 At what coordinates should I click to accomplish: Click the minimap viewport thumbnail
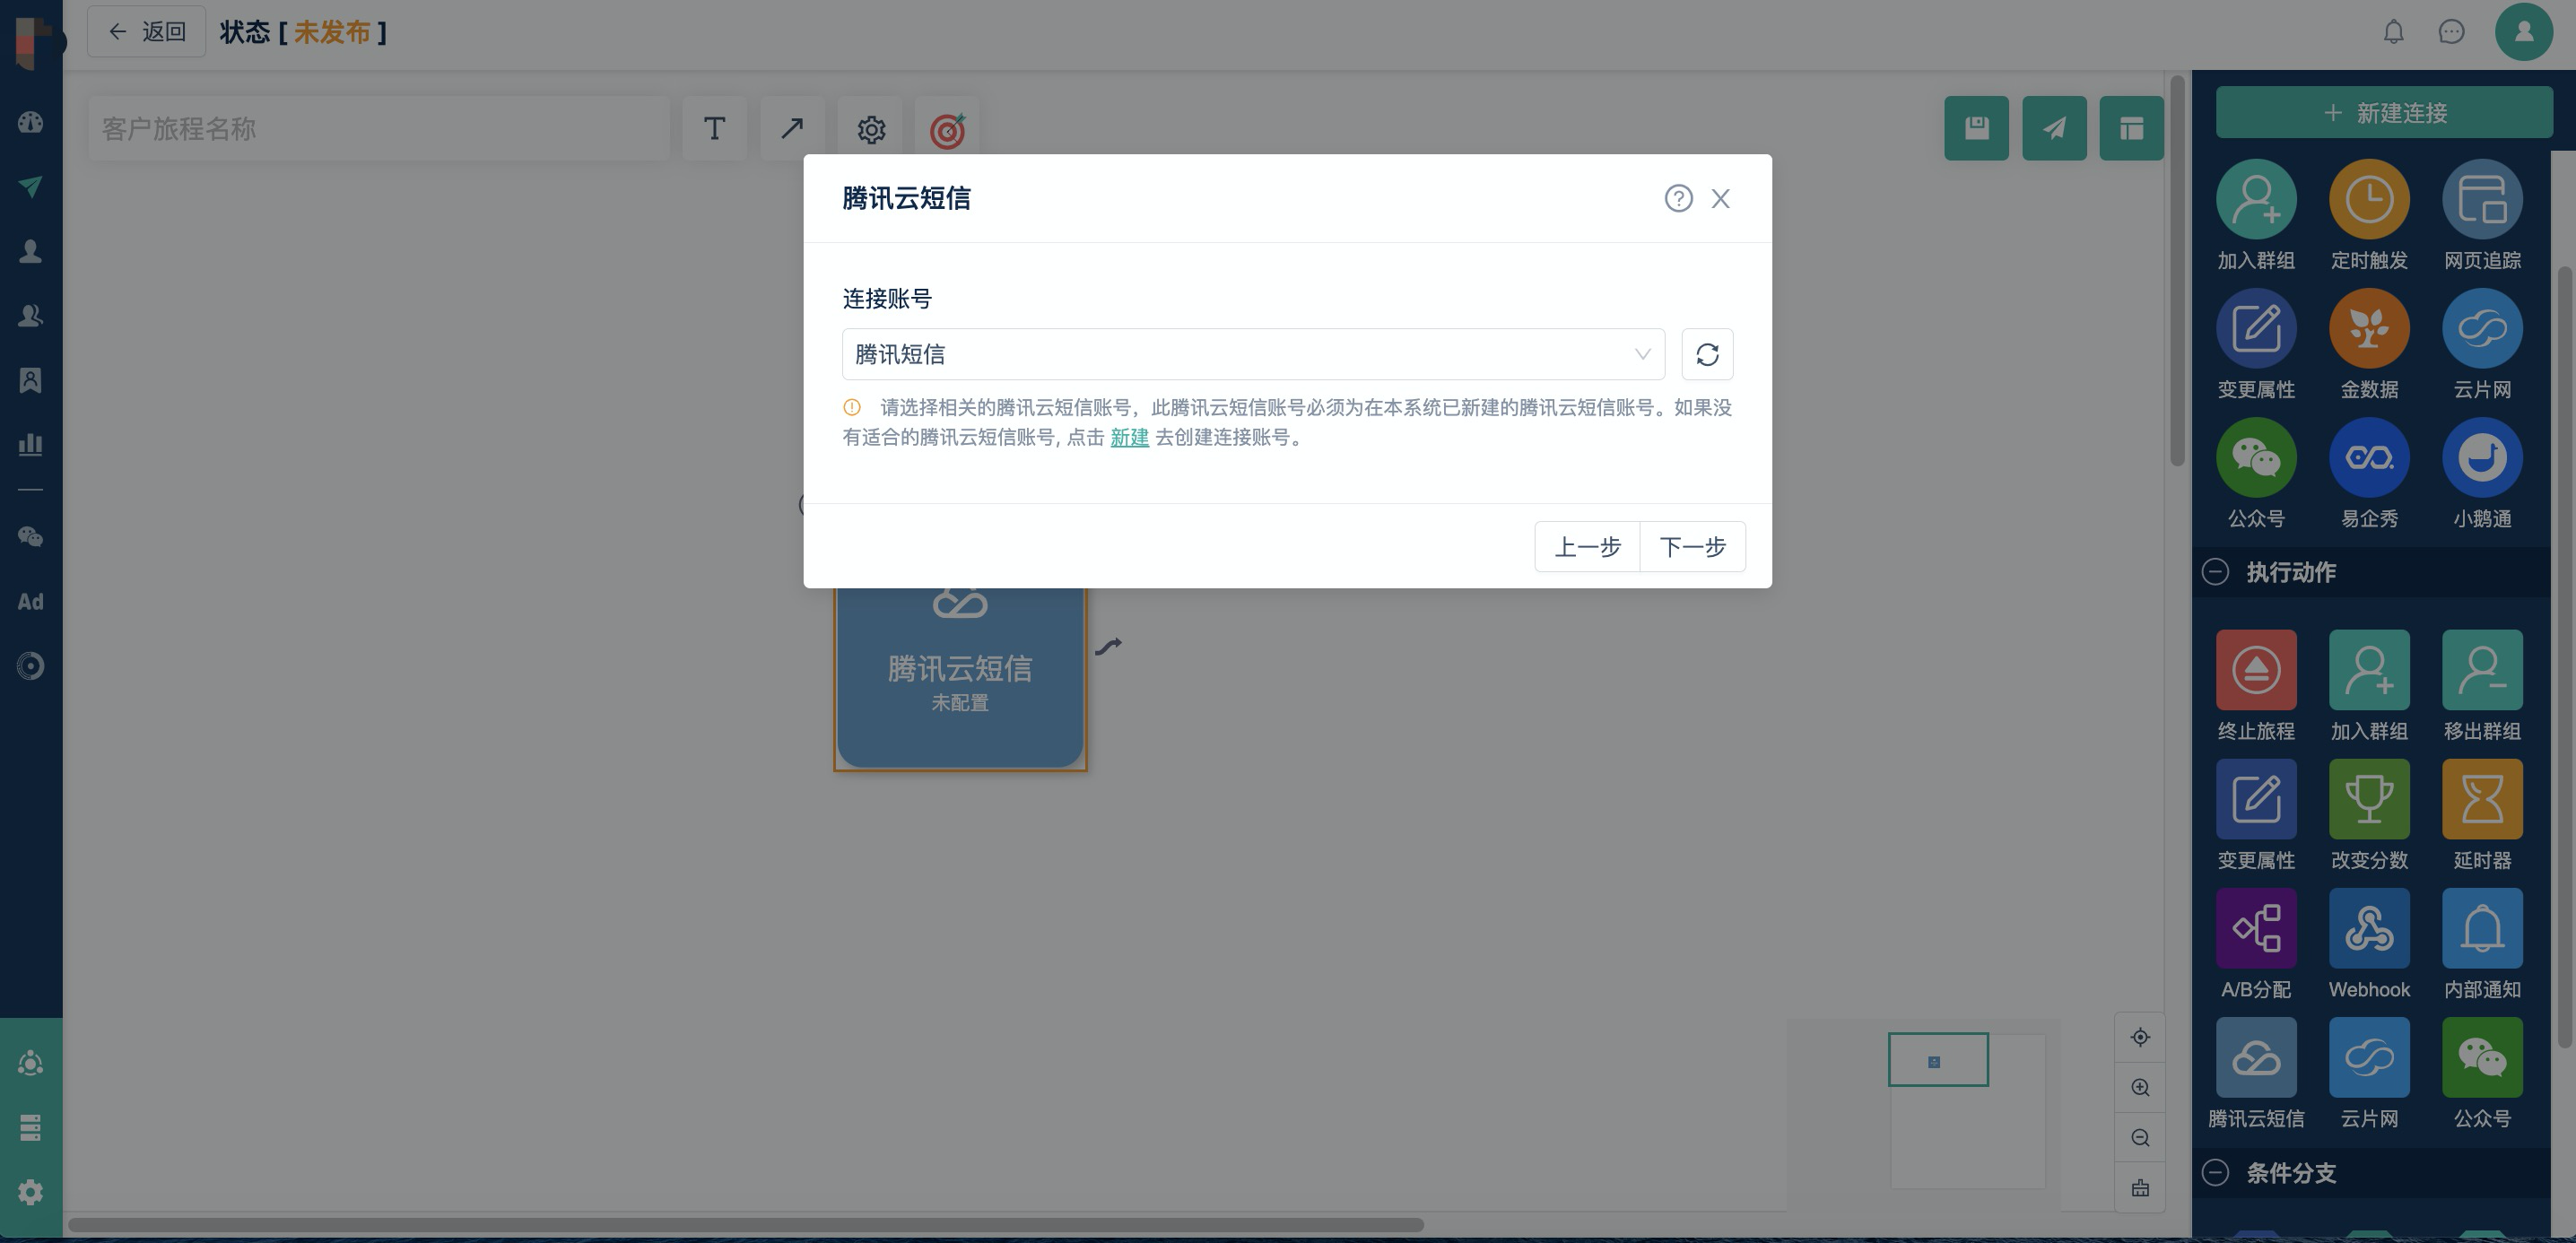[x=1938, y=1059]
